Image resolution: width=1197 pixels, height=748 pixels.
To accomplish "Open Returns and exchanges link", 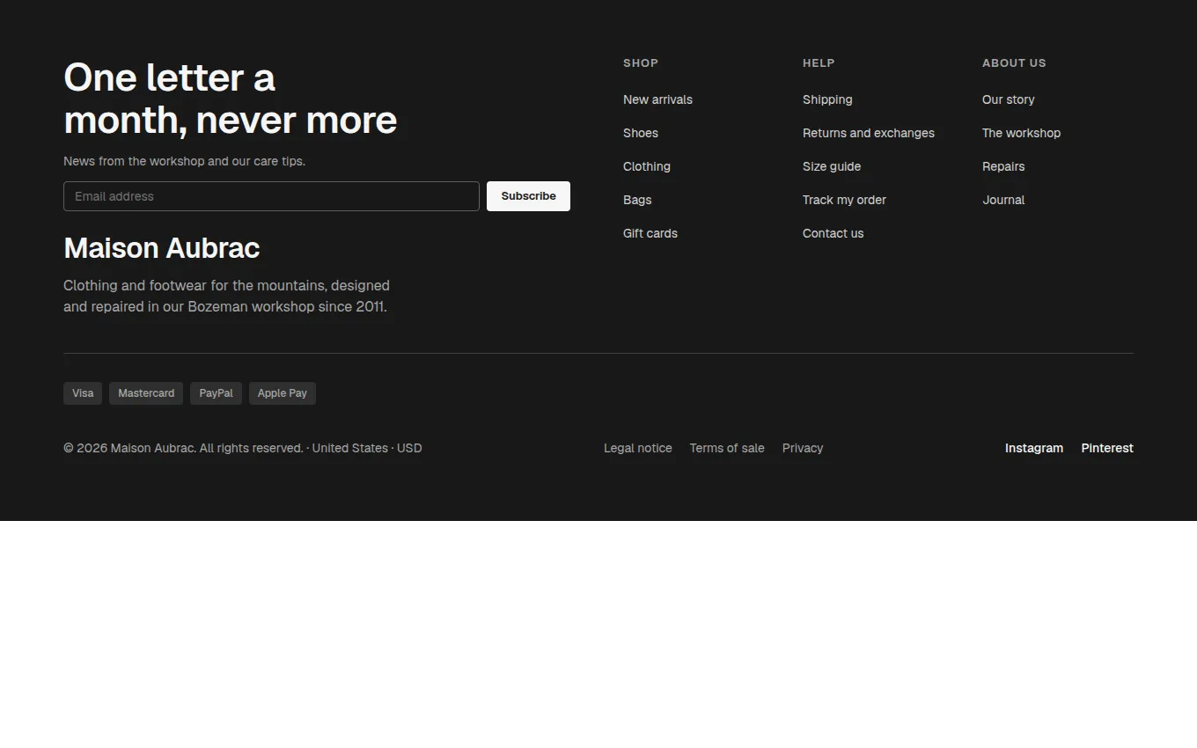I will (869, 133).
